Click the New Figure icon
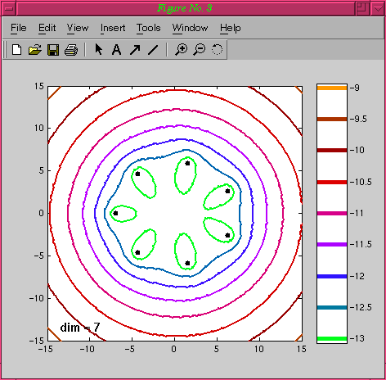 (17, 50)
